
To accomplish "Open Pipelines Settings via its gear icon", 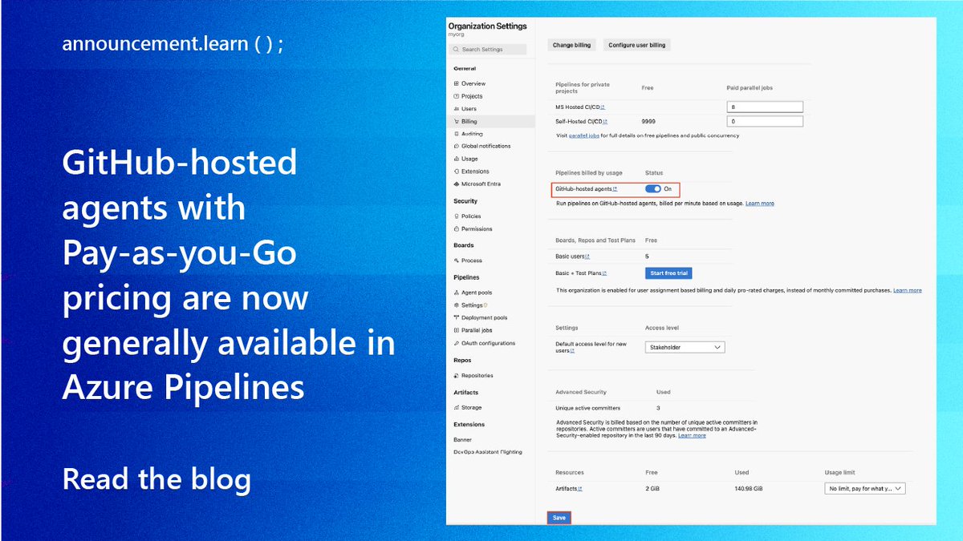I will click(x=457, y=305).
